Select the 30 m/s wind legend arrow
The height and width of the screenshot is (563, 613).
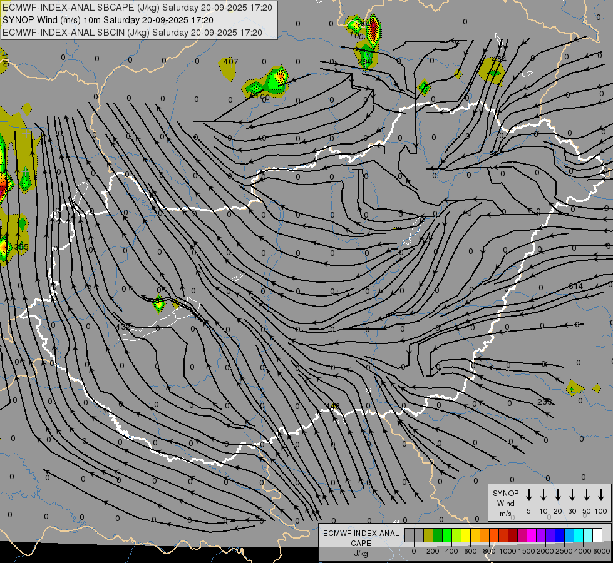point(572,495)
